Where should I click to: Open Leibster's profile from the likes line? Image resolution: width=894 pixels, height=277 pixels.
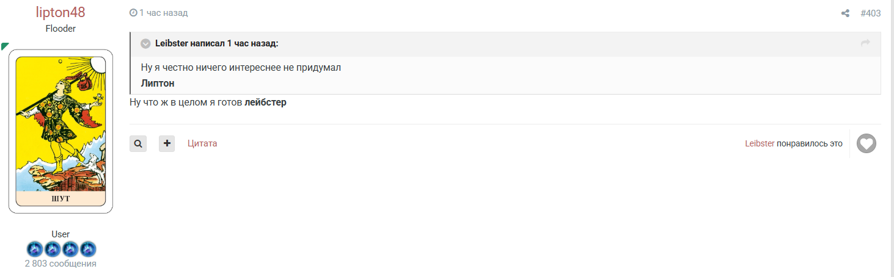tap(760, 144)
